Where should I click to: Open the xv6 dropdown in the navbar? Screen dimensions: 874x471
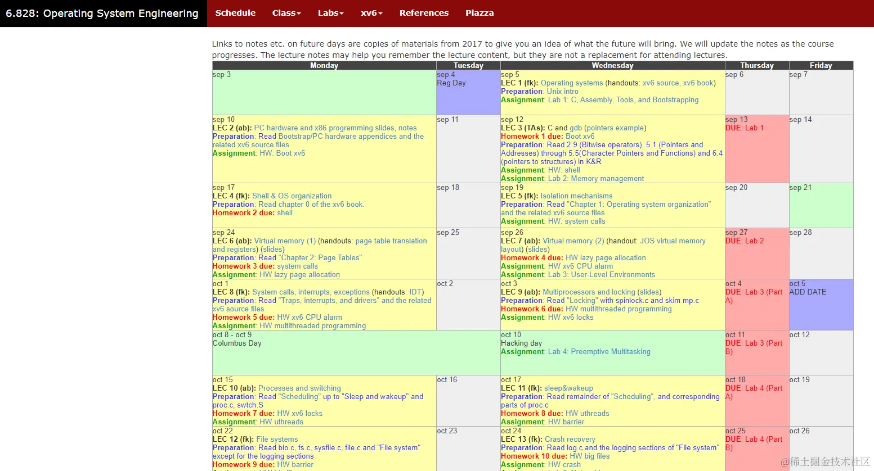[x=371, y=13]
